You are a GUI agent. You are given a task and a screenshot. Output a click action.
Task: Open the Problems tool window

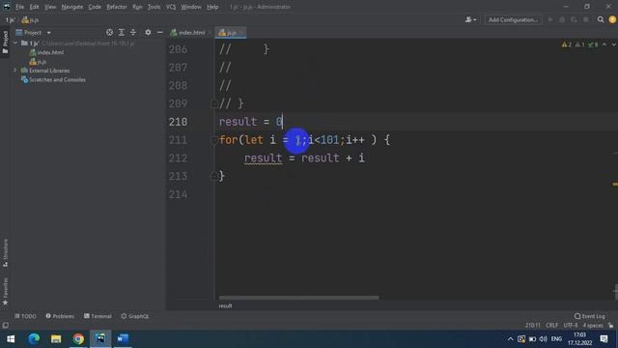coord(60,316)
